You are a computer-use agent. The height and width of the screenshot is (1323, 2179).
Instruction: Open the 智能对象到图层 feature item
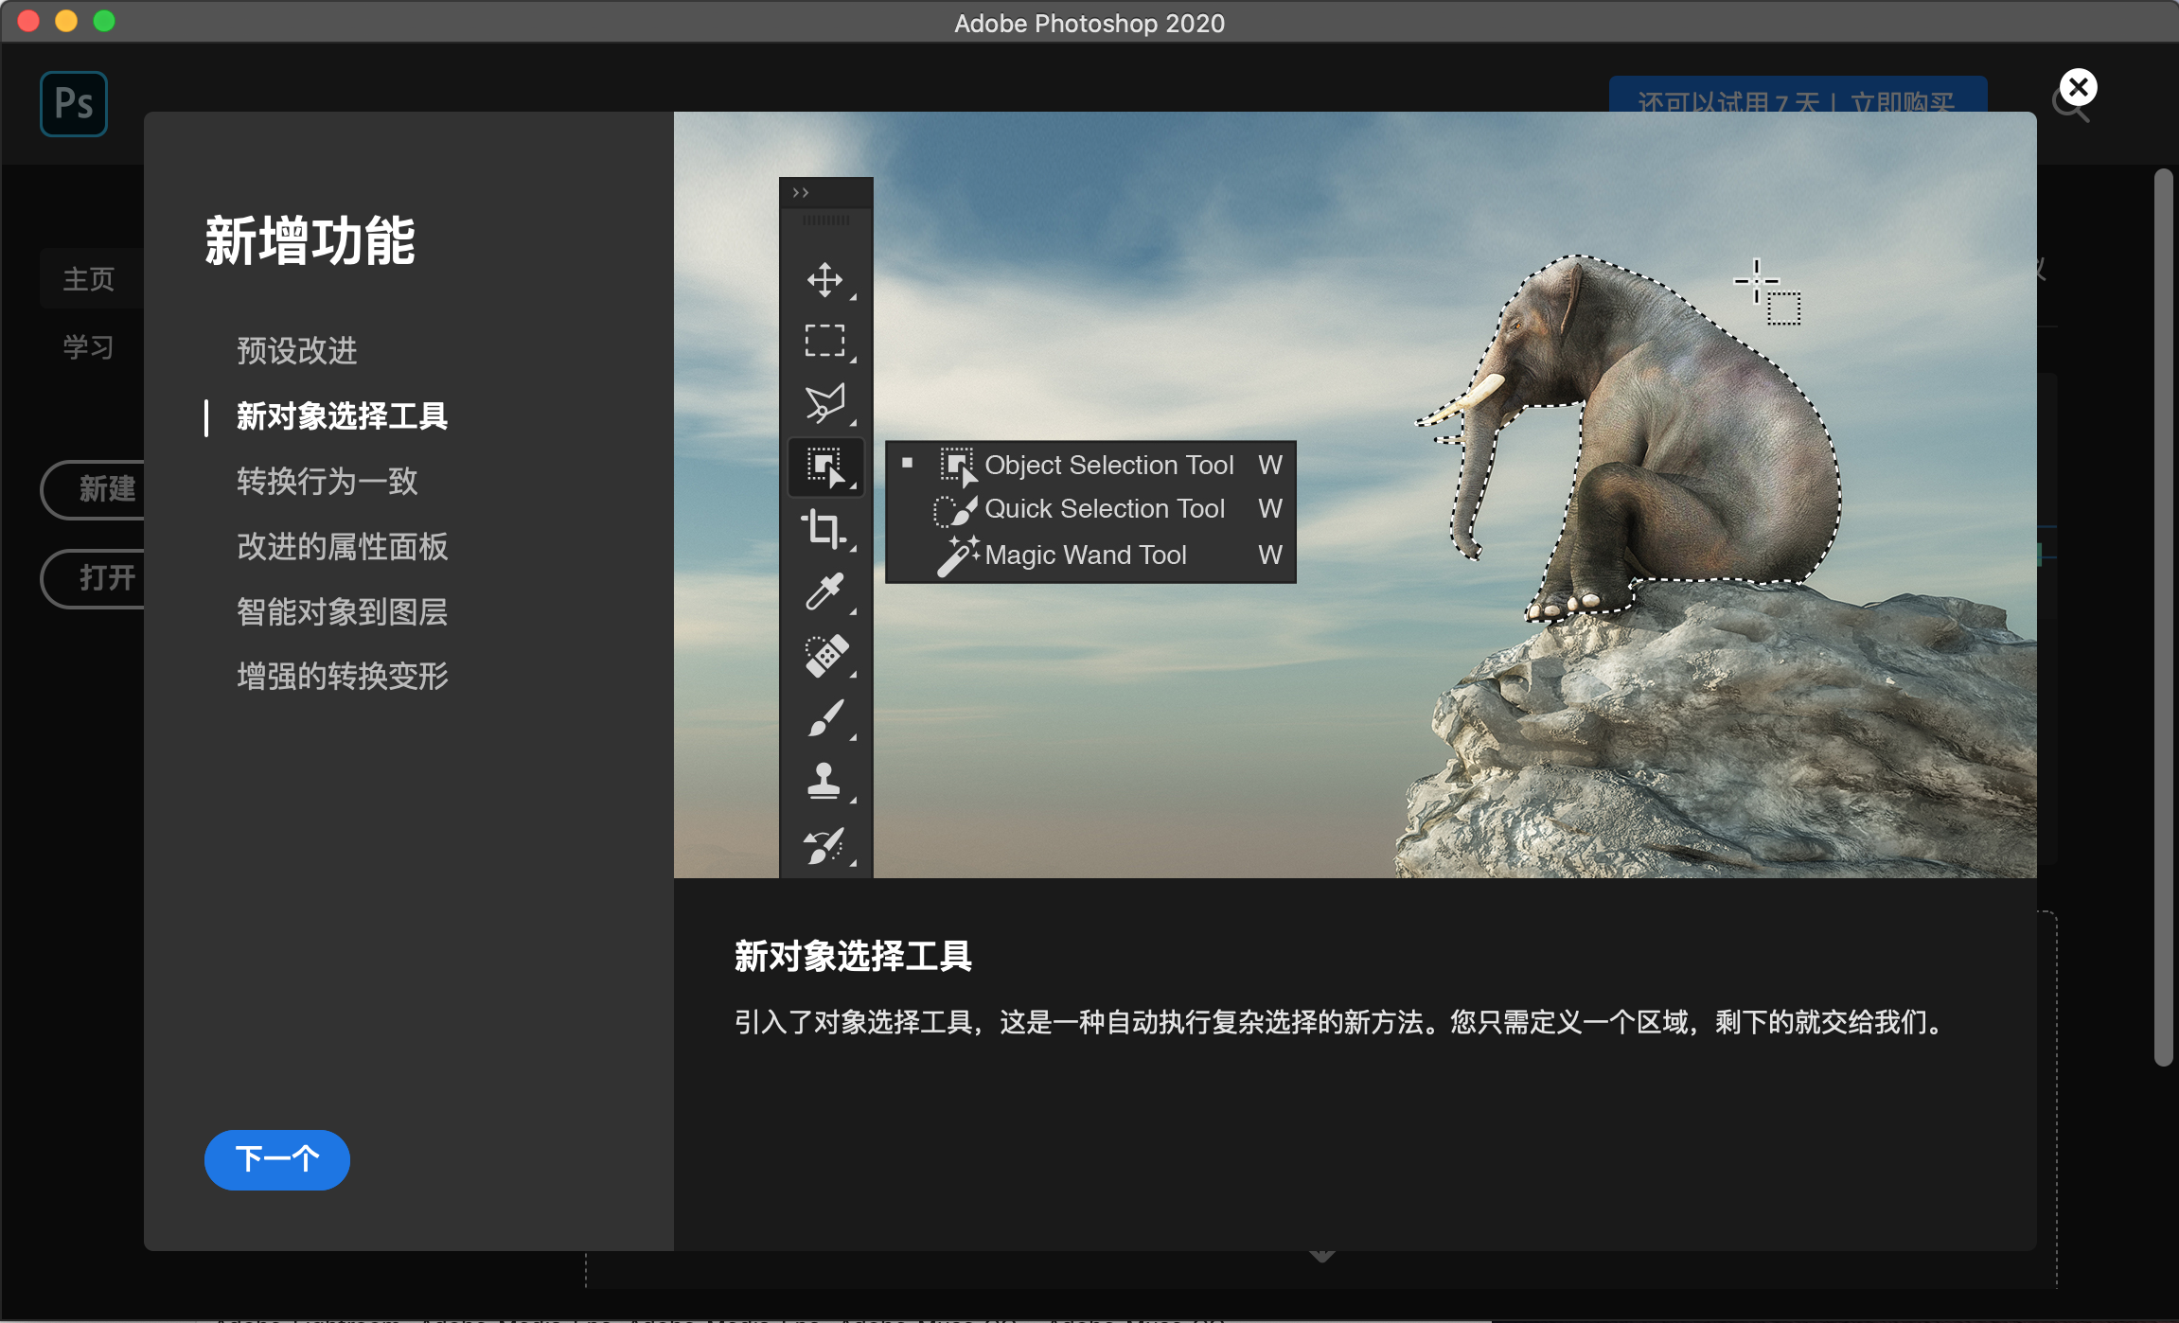click(342, 612)
